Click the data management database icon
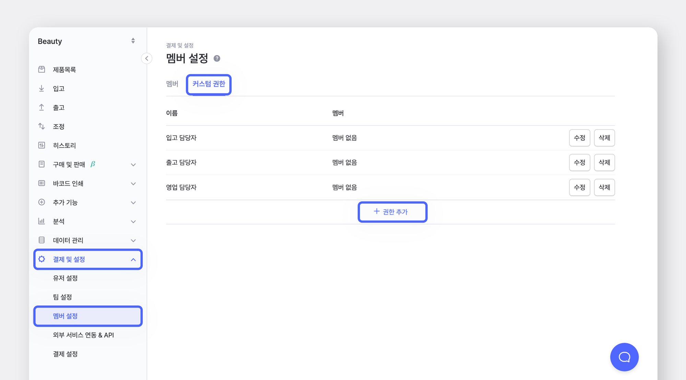Screen dimensions: 686x380 [42, 240]
